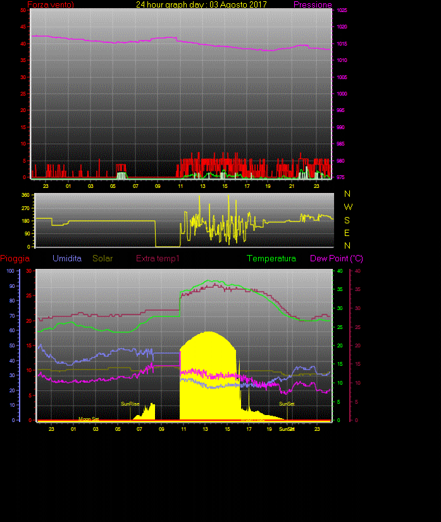Click the magenta 'Pressione' label

click(313, 4)
